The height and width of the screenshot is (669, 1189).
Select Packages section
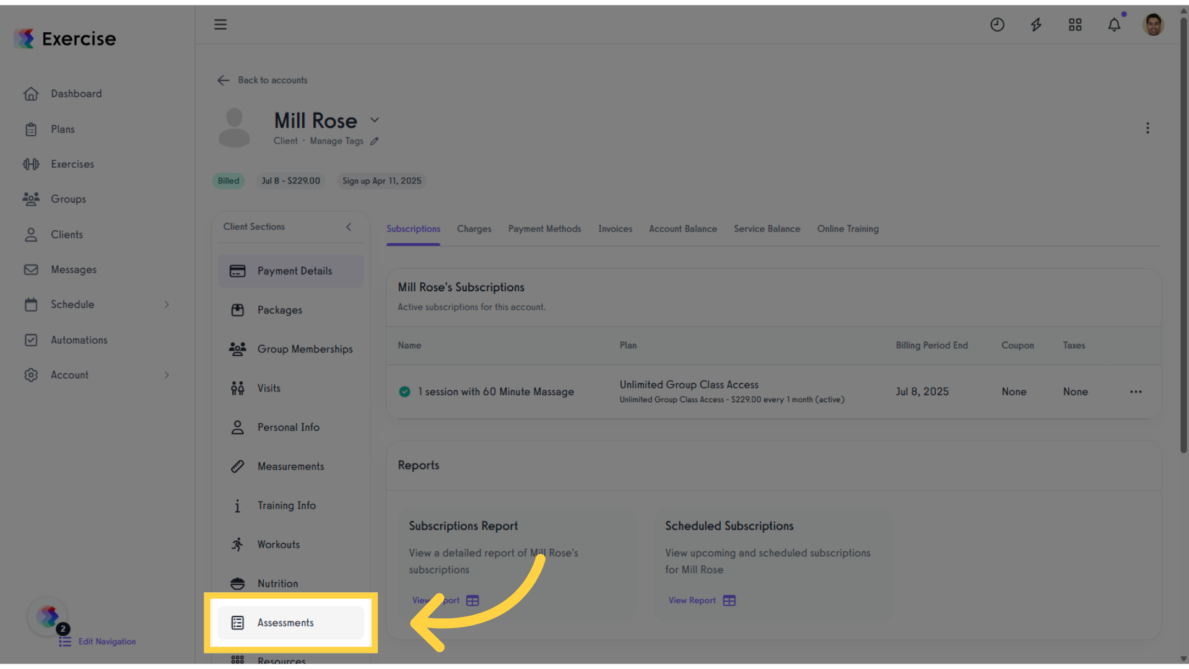pos(291,310)
